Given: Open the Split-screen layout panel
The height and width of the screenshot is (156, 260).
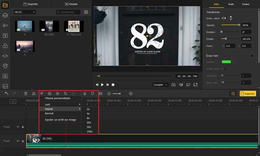Looking at the screenshot, I should tap(5, 86).
